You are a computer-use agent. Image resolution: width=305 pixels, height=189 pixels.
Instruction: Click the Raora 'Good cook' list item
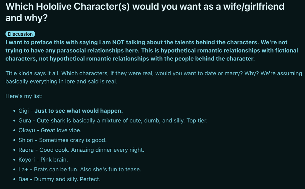(x=81, y=150)
